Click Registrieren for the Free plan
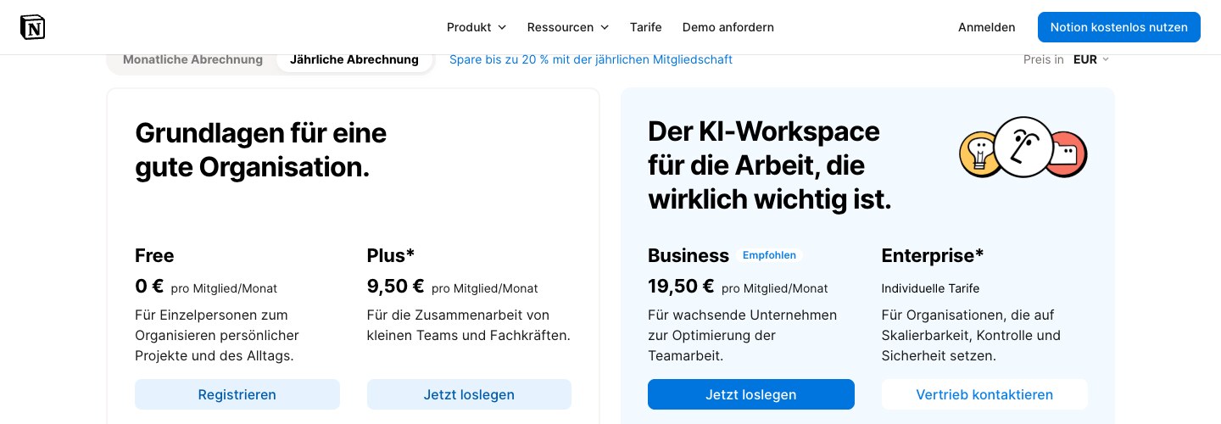 [x=237, y=394]
